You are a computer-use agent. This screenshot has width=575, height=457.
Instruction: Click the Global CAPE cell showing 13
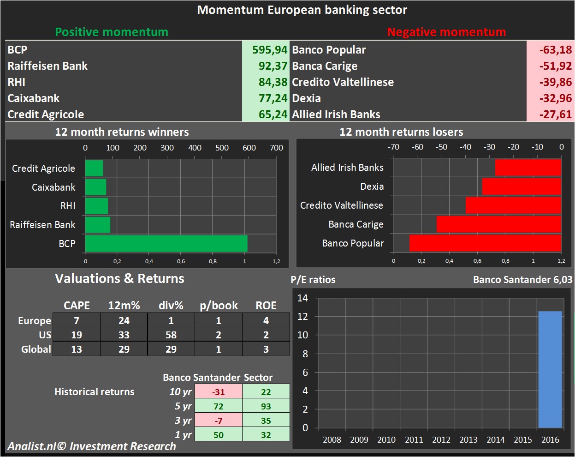77,349
